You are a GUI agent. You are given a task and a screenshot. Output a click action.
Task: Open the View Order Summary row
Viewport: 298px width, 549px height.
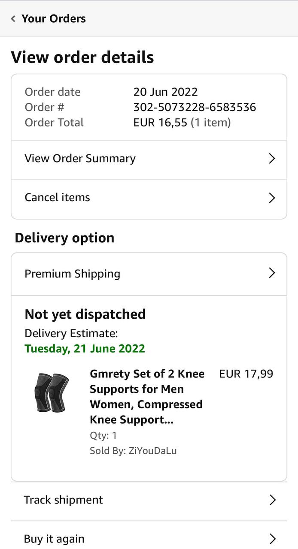[80, 159]
